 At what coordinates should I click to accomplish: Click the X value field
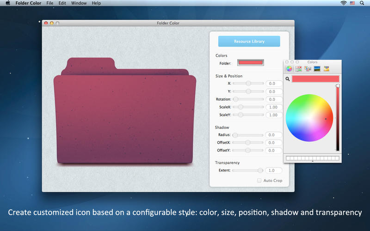point(274,84)
